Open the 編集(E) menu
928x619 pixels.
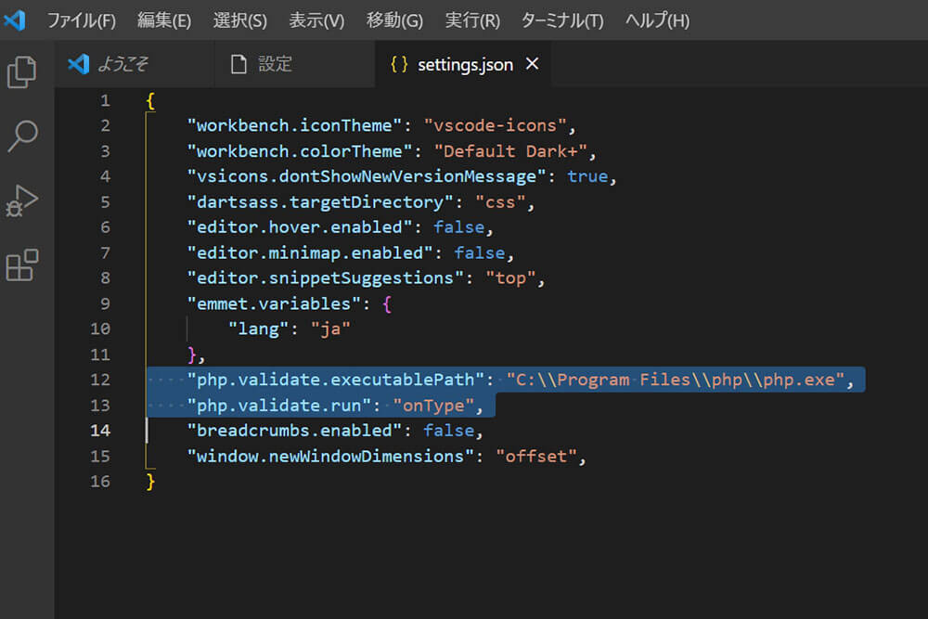pos(164,20)
